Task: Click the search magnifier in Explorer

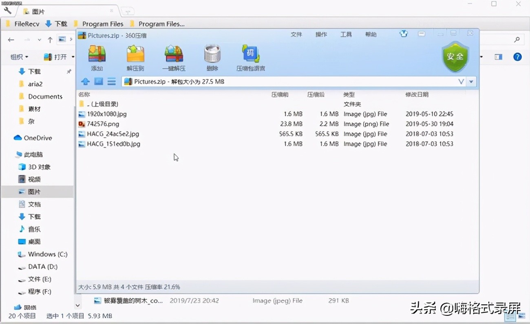Action: [x=517, y=40]
